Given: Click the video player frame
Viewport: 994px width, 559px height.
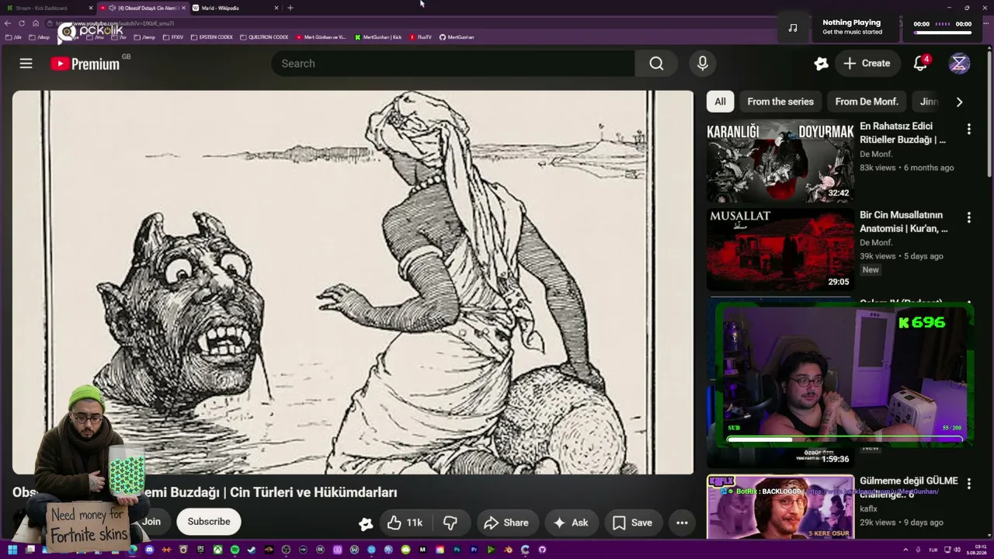Looking at the screenshot, I should click(x=353, y=282).
